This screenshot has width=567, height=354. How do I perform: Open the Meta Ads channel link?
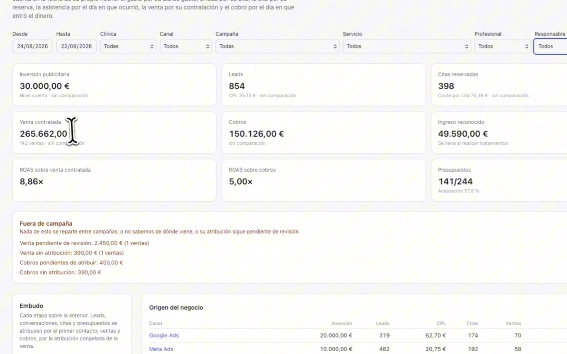point(161,349)
